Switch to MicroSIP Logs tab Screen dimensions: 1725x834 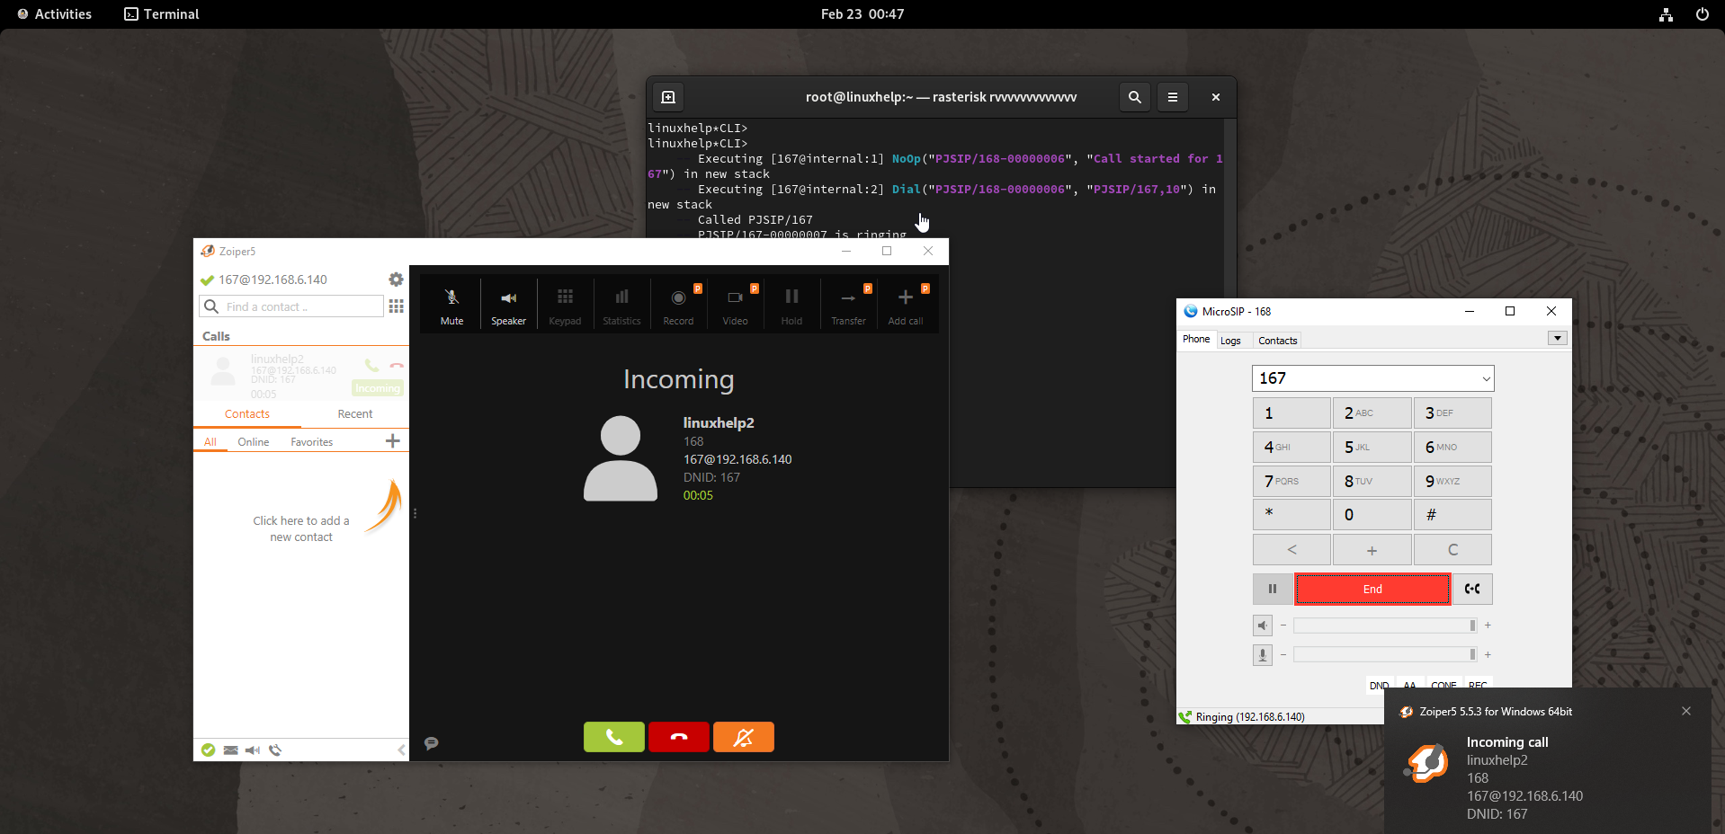click(1230, 341)
